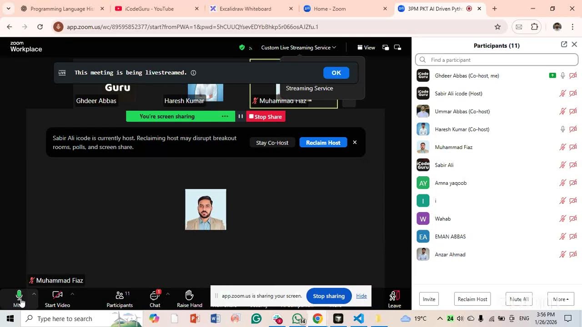
Task: Click OK on livestream notification
Action: click(x=336, y=73)
